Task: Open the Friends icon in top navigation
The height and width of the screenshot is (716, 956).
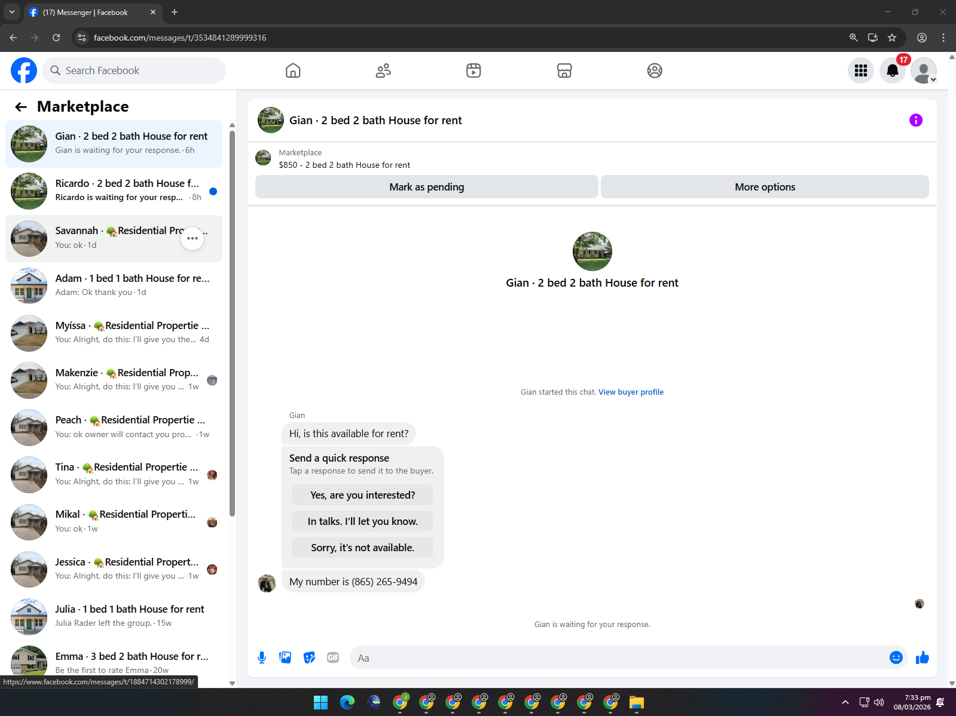Action: (383, 70)
